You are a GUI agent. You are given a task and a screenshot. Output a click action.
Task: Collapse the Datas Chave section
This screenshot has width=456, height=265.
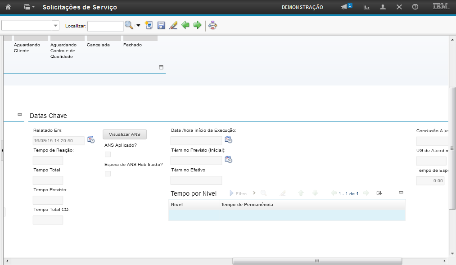click(x=20, y=115)
